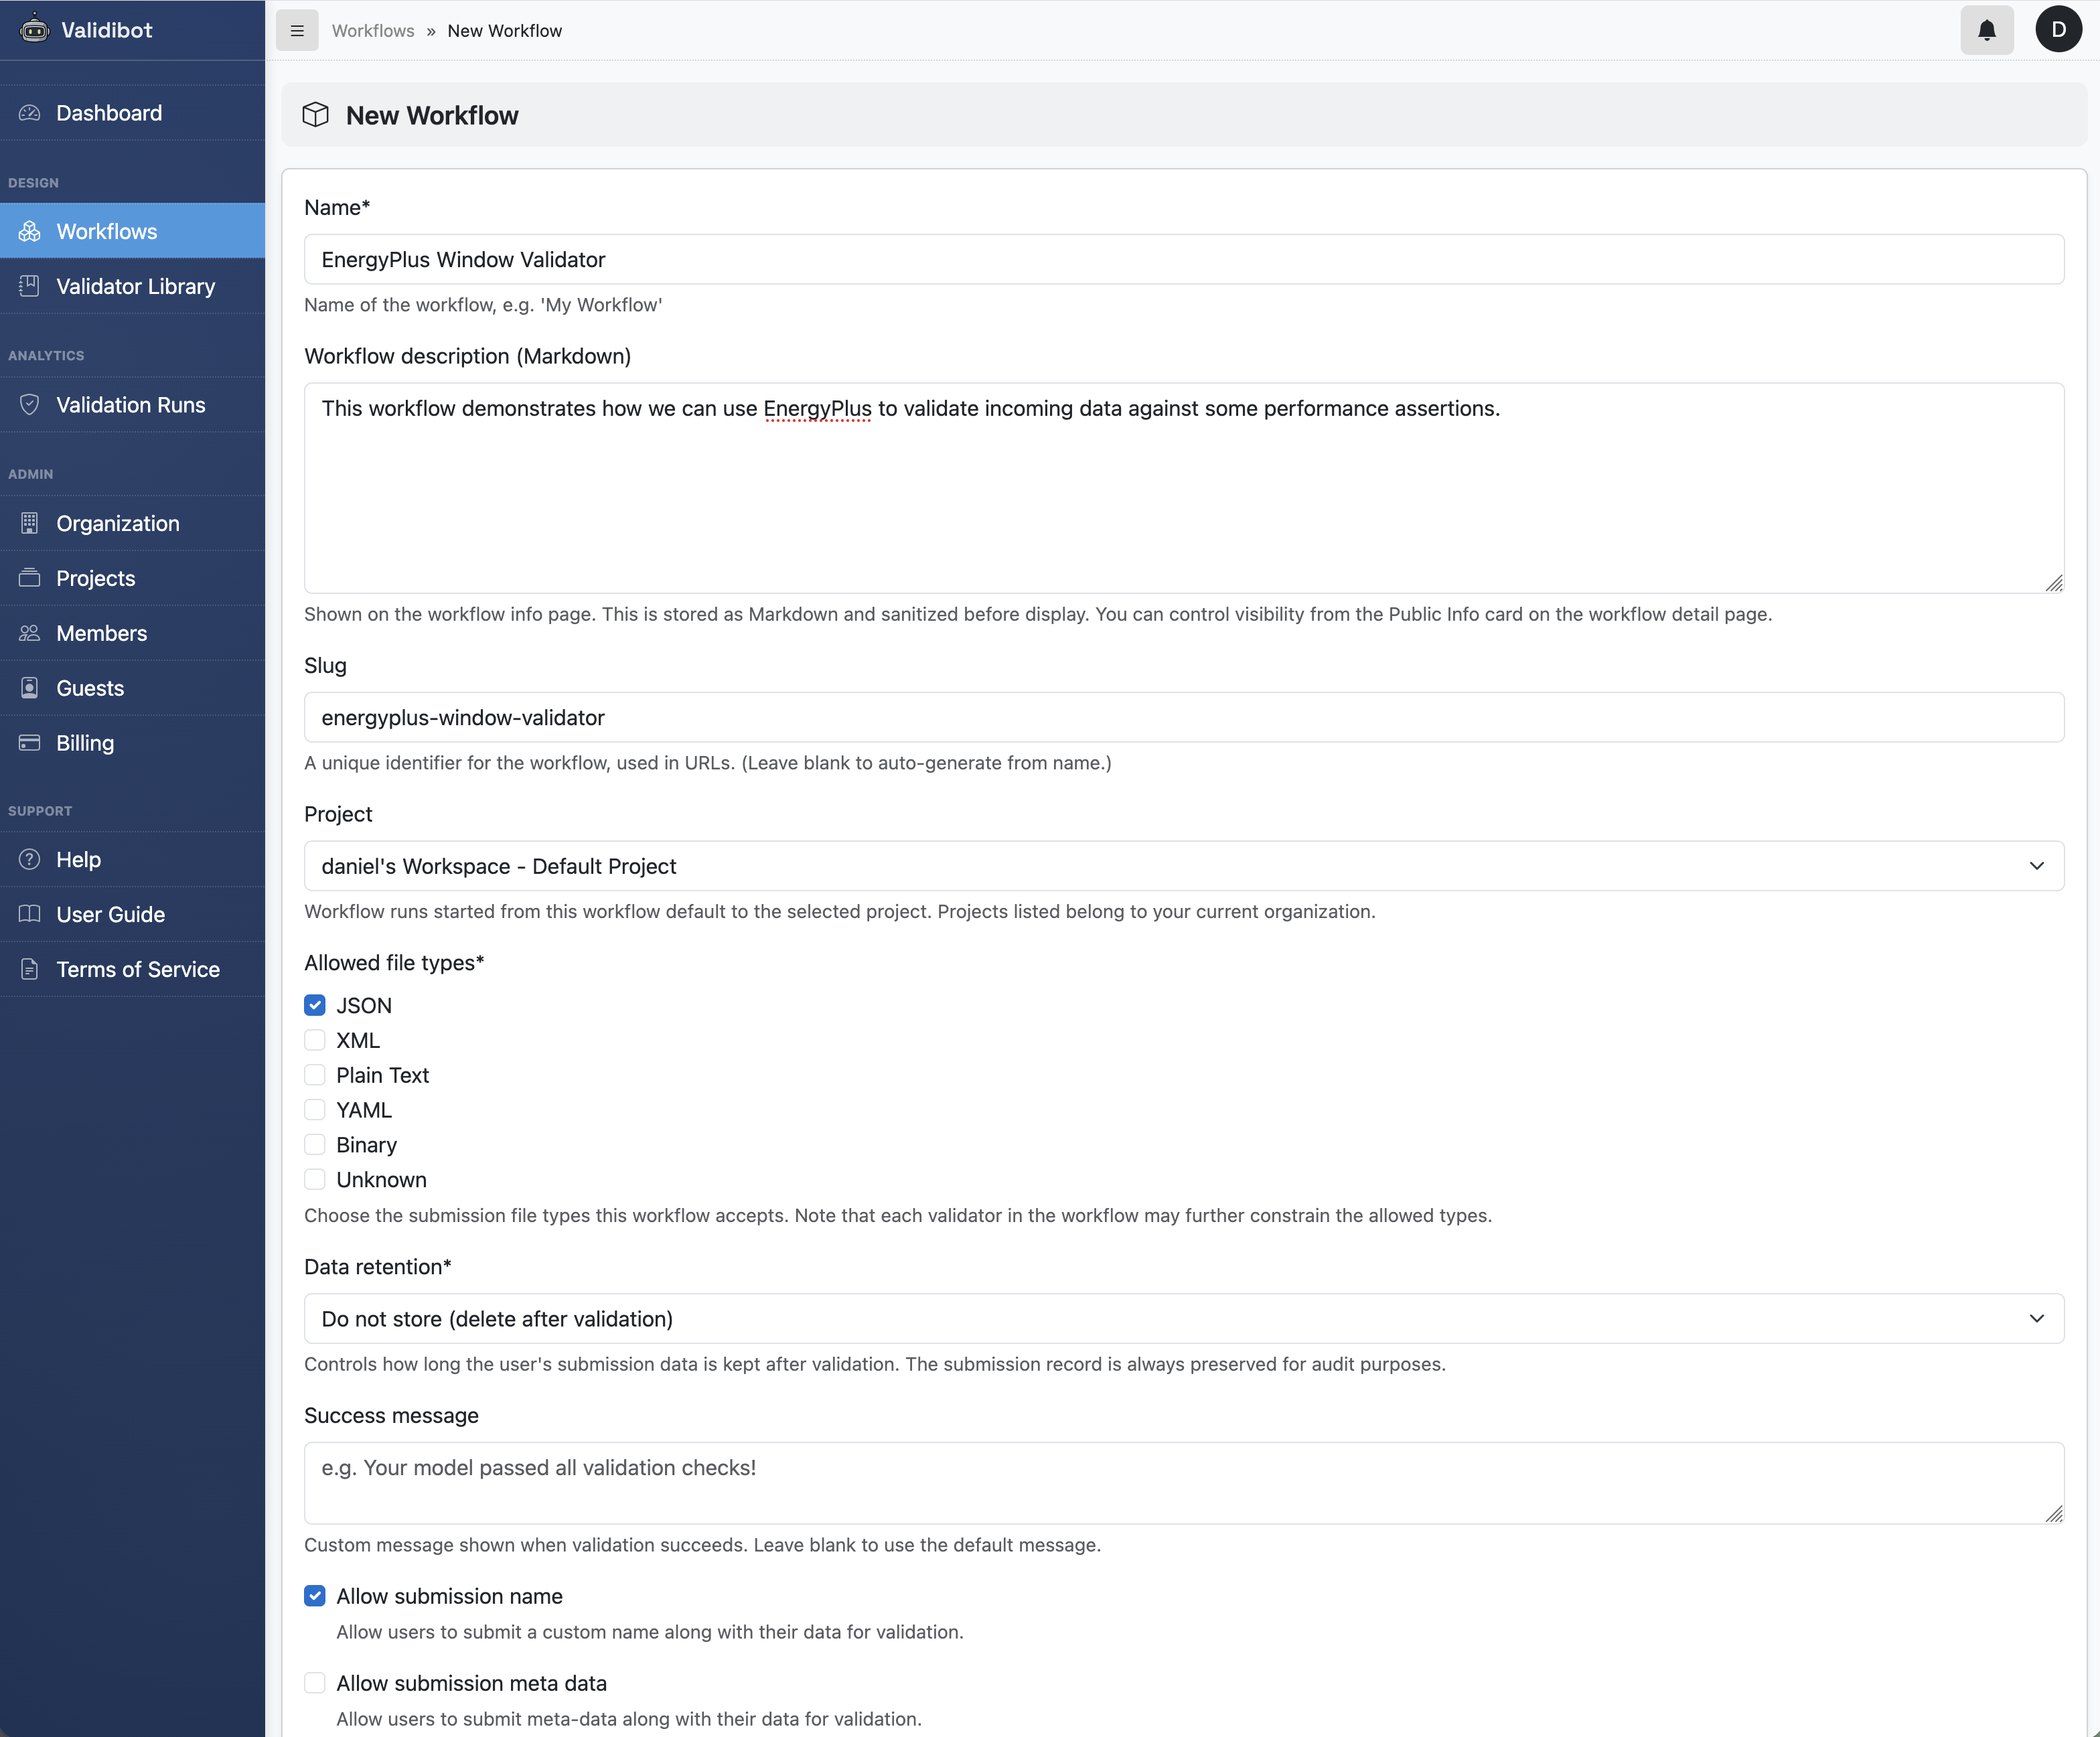The height and width of the screenshot is (1737, 2100).
Task: Open the notifications bell
Action: [1986, 30]
